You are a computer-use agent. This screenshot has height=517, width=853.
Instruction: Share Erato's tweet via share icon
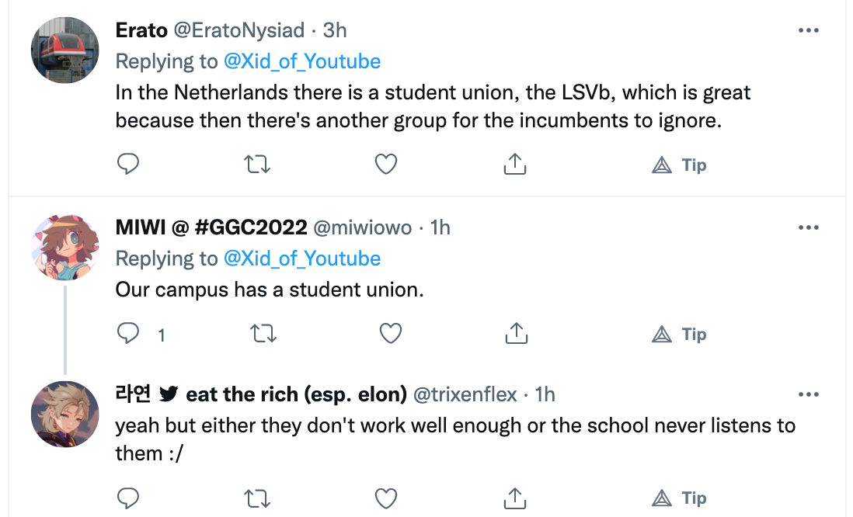coord(514,164)
